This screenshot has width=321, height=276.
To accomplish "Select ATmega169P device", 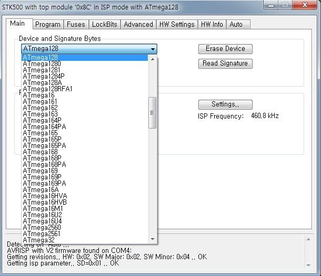I will [x=85, y=177].
